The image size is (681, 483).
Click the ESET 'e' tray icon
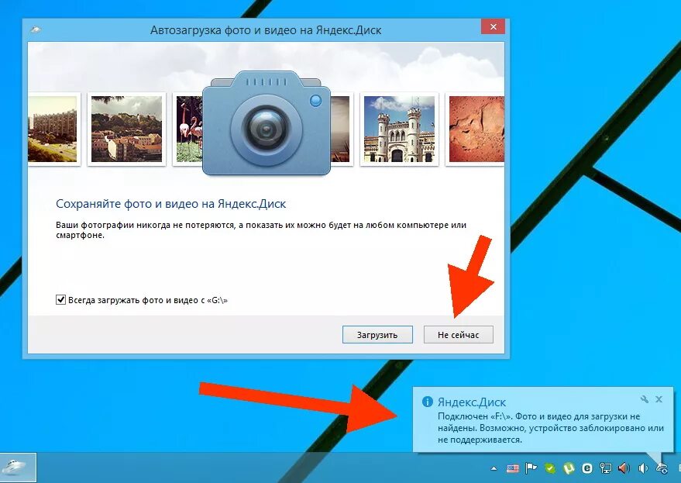[587, 468]
